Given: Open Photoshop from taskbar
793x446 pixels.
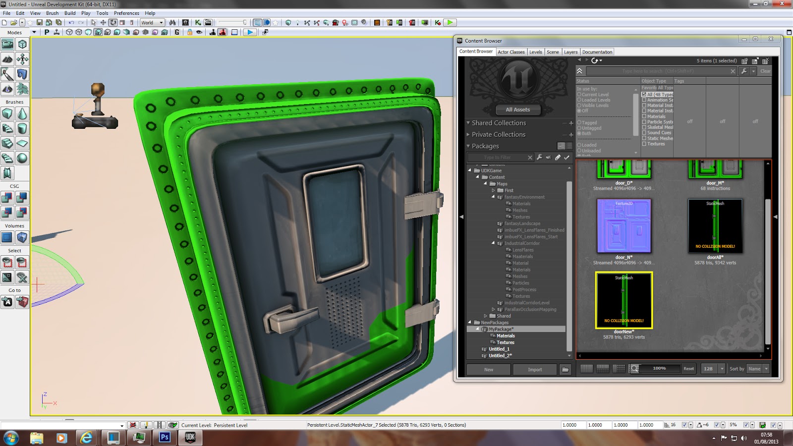Looking at the screenshot, I should pos(165,437).
